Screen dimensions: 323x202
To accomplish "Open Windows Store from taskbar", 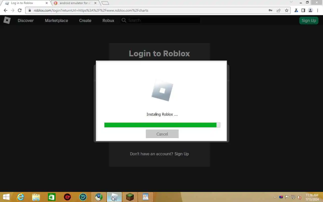I will [x=52, y=197].
